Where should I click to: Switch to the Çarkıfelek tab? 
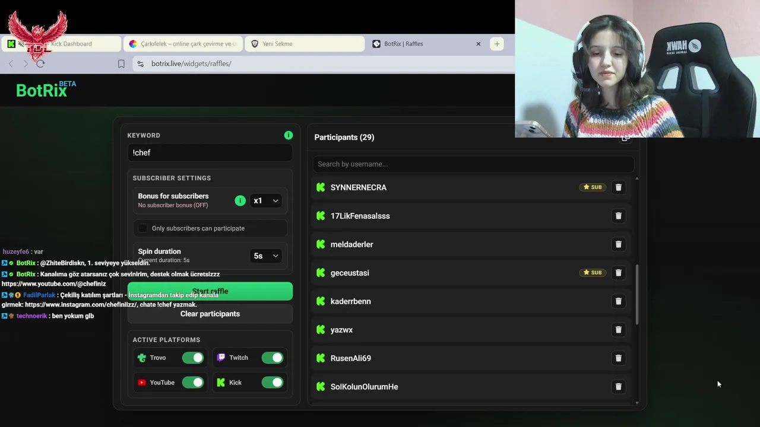pos(183,44)
